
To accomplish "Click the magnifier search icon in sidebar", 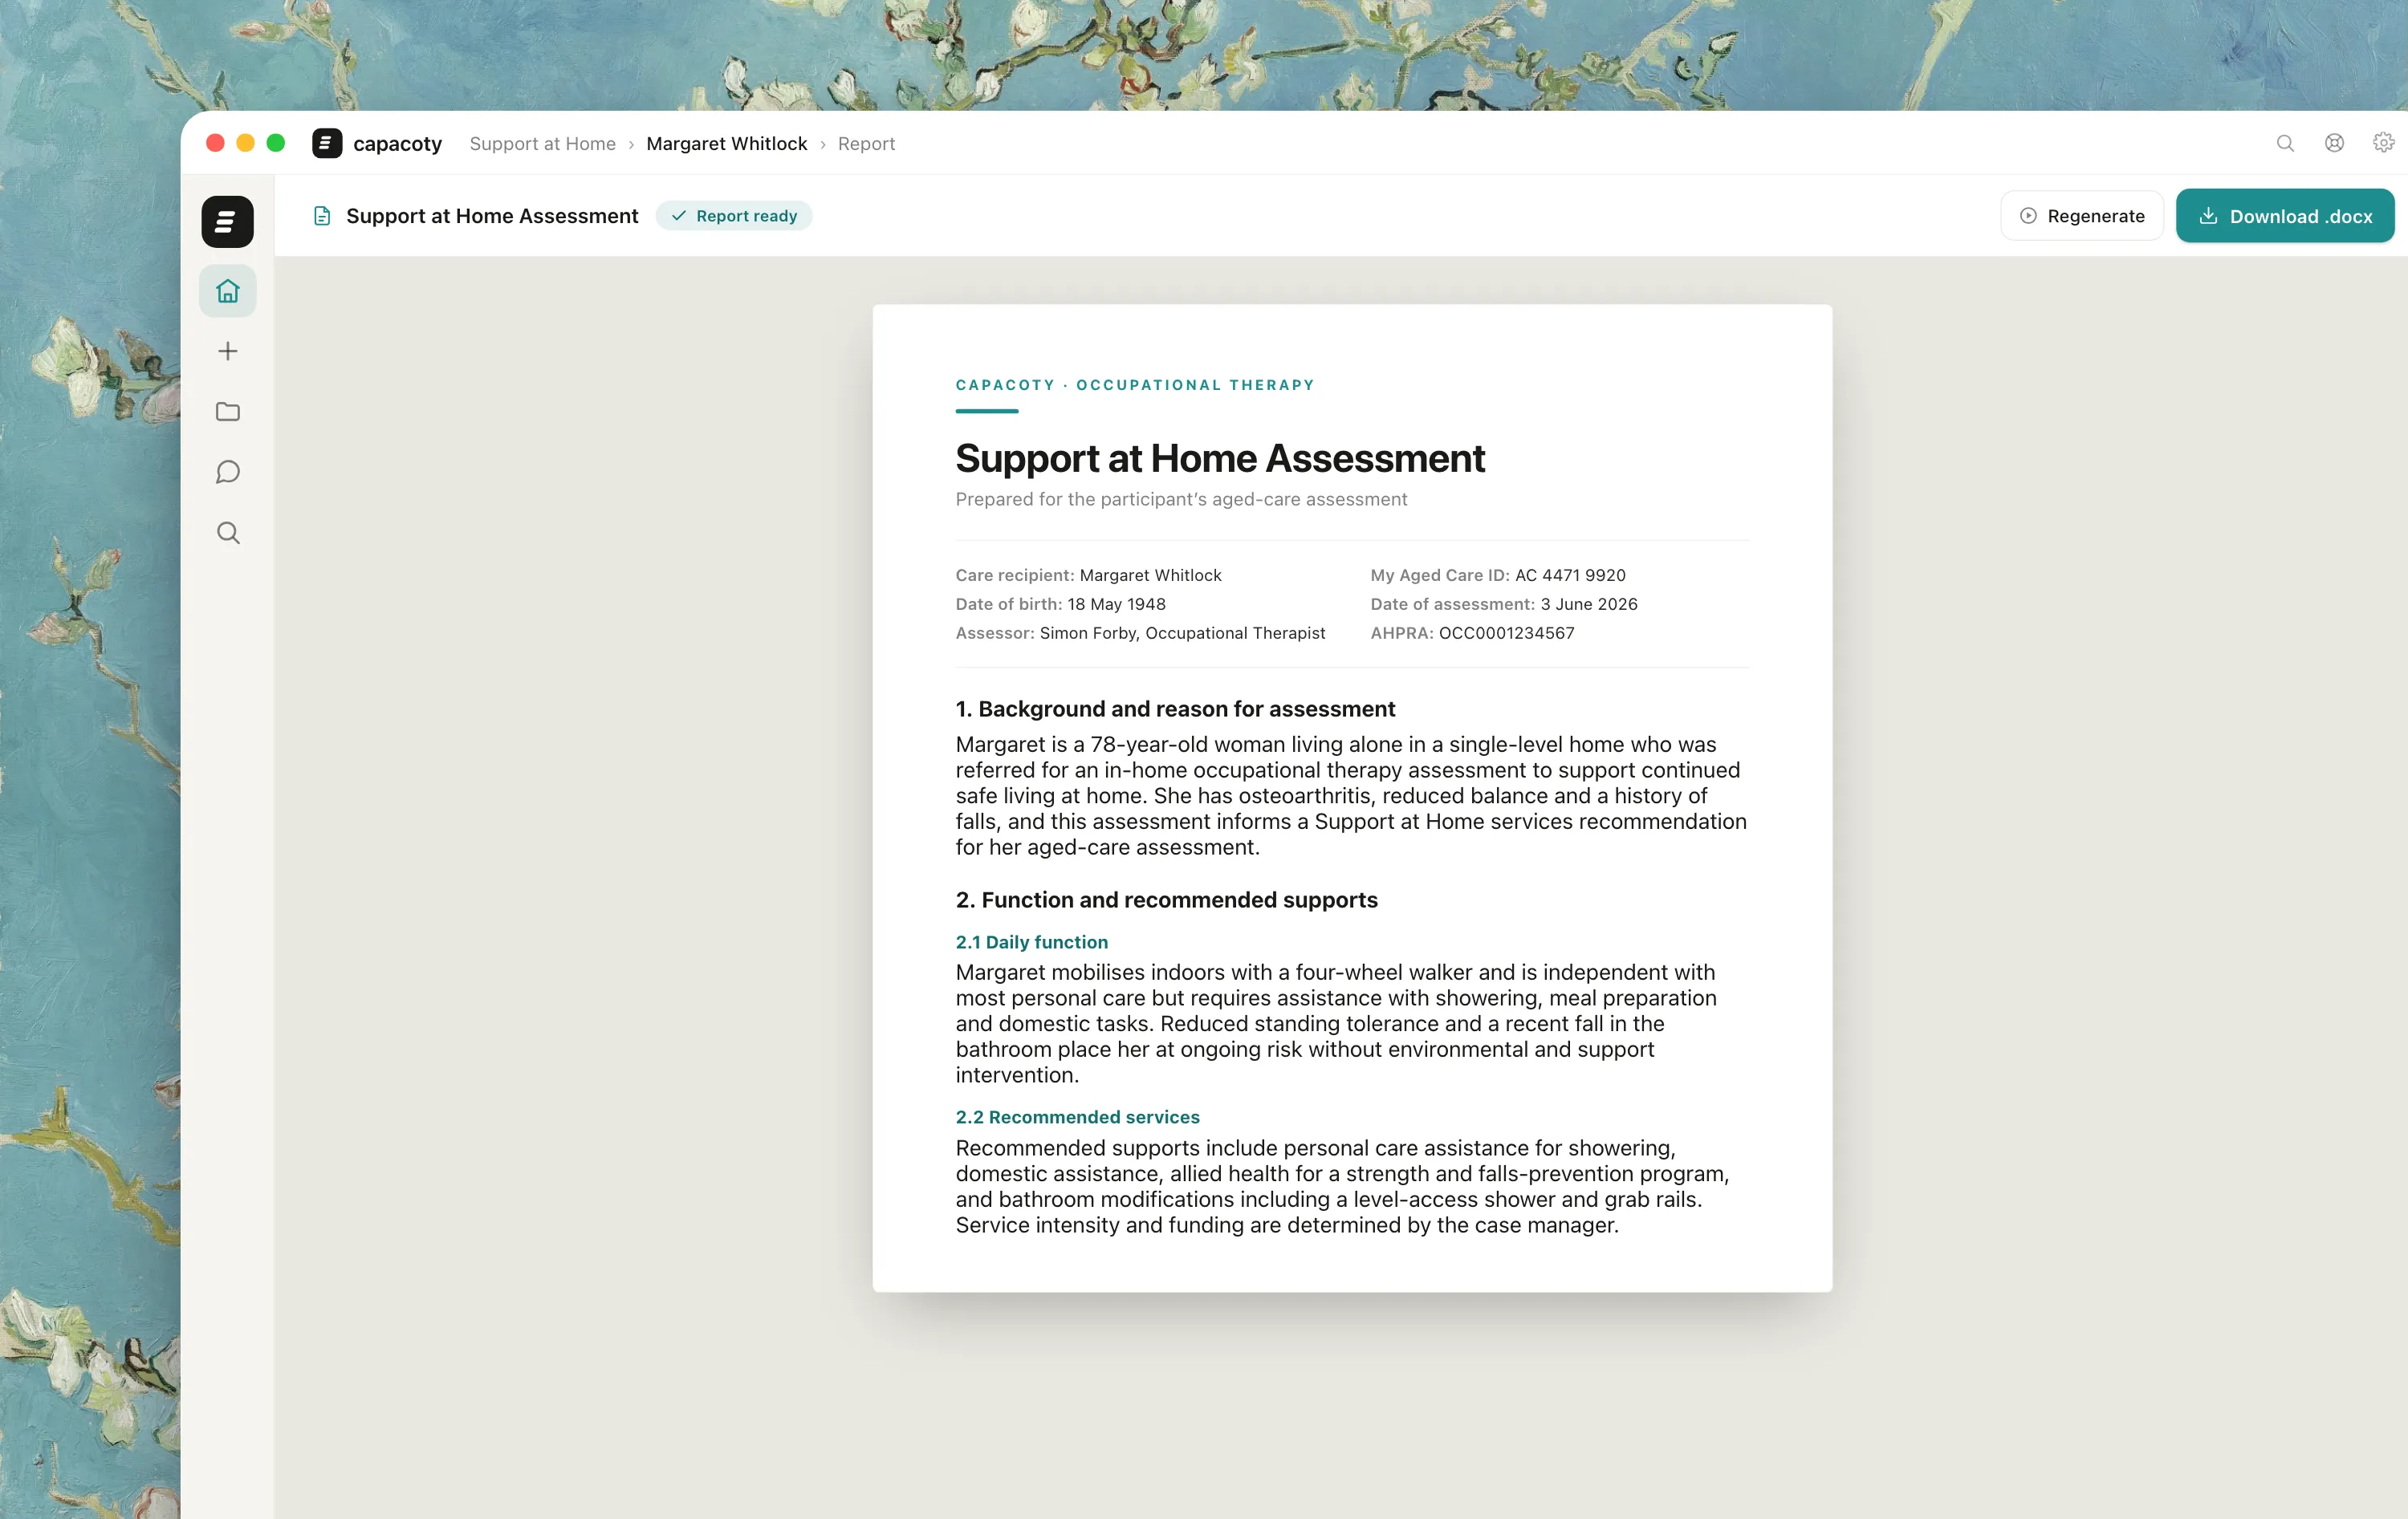I will [228, 533].
